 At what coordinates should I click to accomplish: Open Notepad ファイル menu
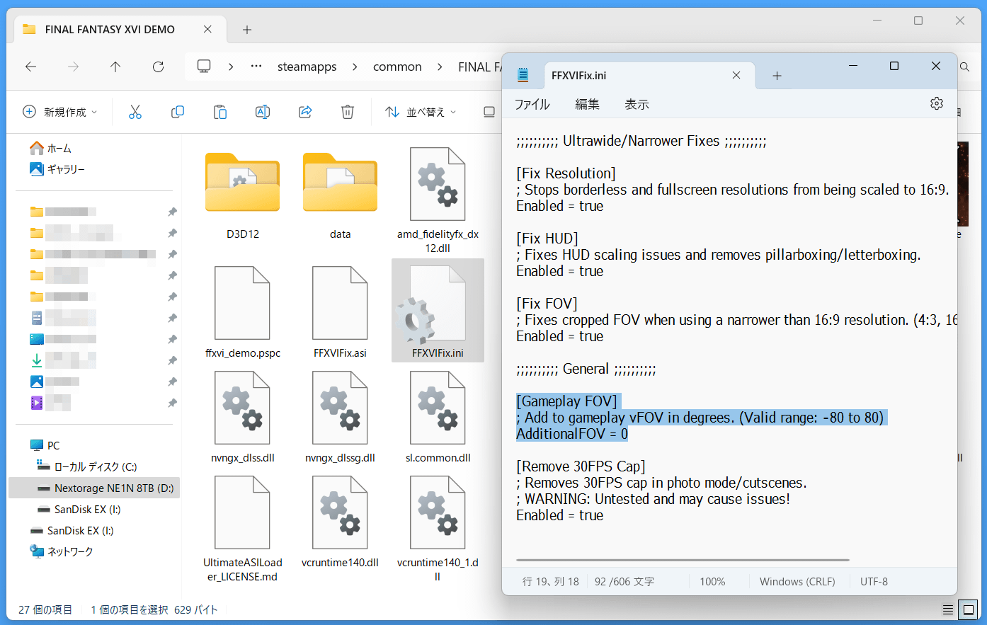(x=532, y=104)
